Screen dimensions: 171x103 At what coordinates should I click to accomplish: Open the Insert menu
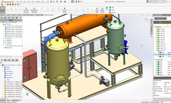(29, 1)
